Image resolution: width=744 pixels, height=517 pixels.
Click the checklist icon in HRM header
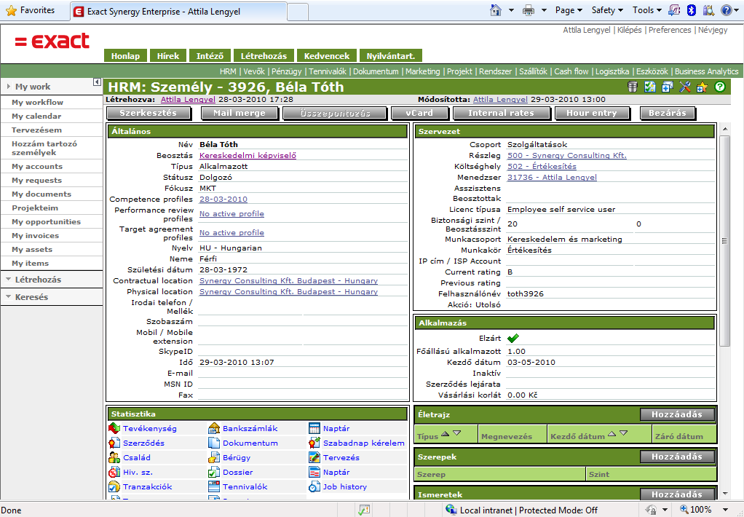(x=650, y=87)
